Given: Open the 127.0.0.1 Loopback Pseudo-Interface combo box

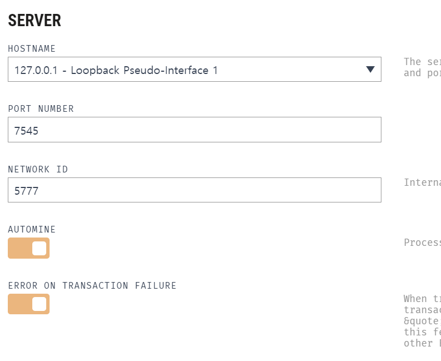Looking at the screenshot, I should pos(194,70).
